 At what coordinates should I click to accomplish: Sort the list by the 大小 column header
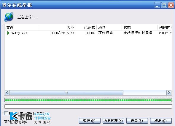(x=58, y=28)
